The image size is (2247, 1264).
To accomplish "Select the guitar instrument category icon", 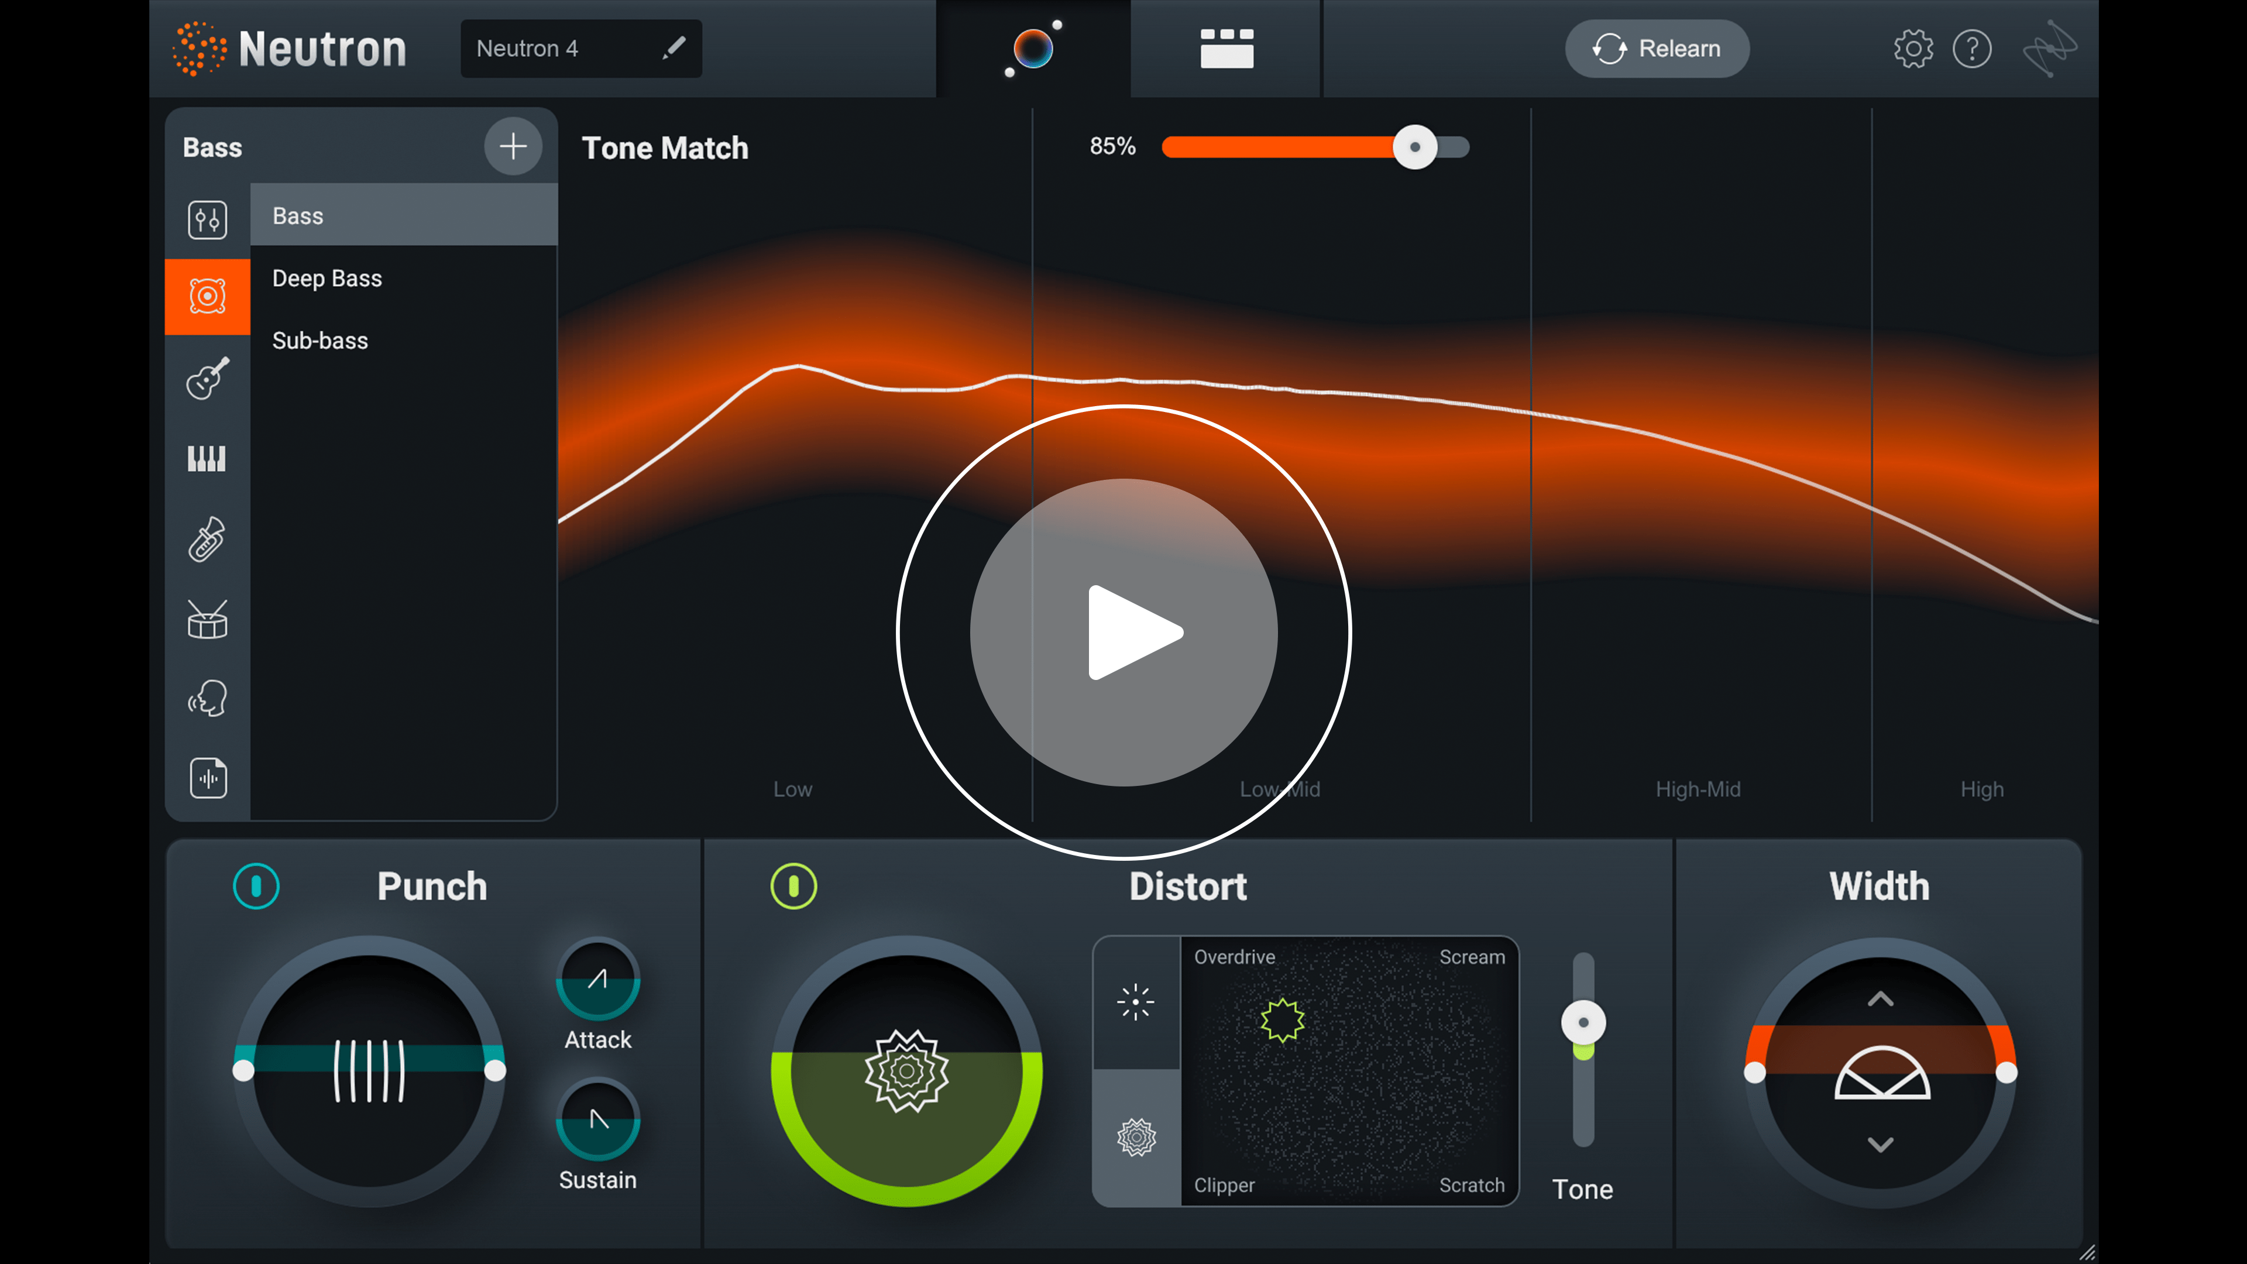I will pos(208,377).
